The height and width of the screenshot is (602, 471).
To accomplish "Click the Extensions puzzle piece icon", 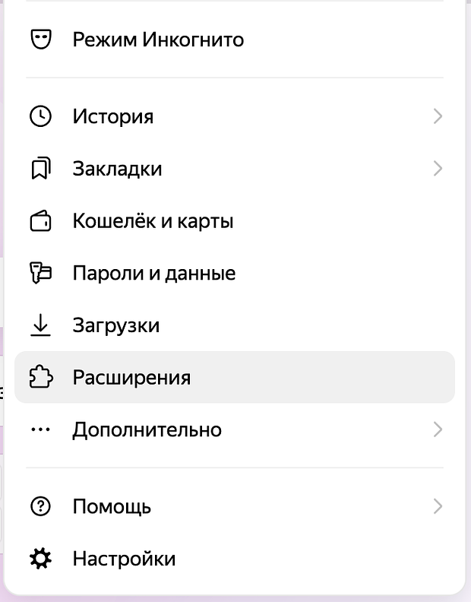I will [x=40, y=377].
